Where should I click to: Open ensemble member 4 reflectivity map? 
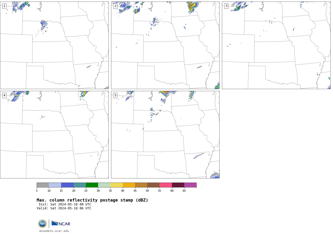[54, 135]
